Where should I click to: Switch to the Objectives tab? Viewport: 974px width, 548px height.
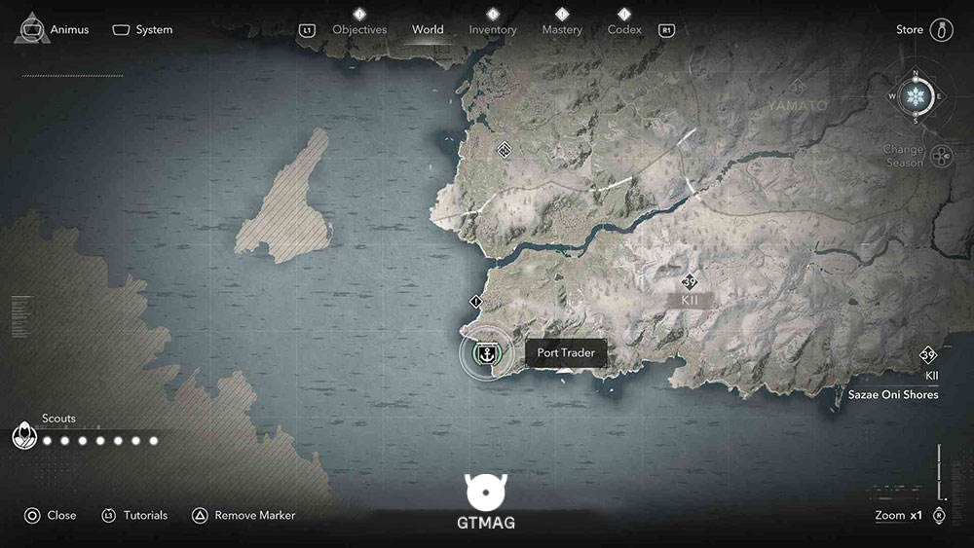(359, 30)
